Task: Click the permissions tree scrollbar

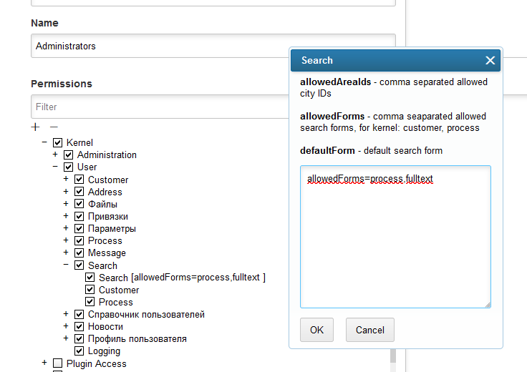Action: coord(392,356)
